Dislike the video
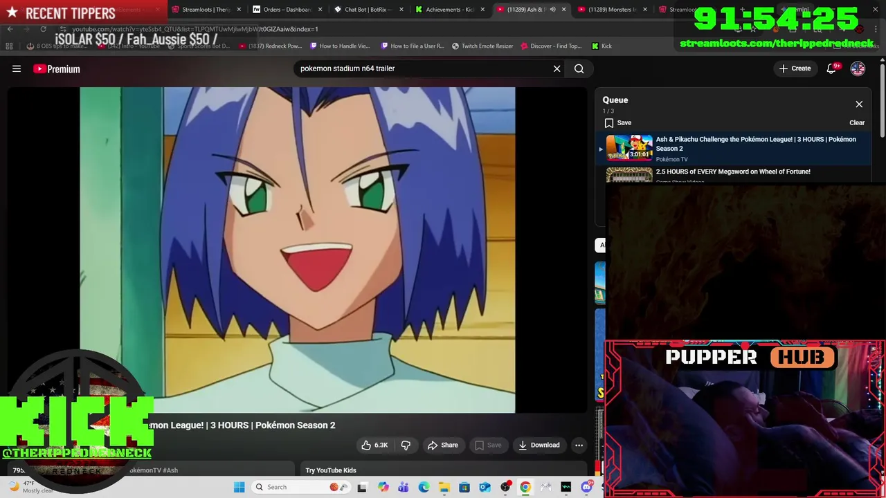 406,445
